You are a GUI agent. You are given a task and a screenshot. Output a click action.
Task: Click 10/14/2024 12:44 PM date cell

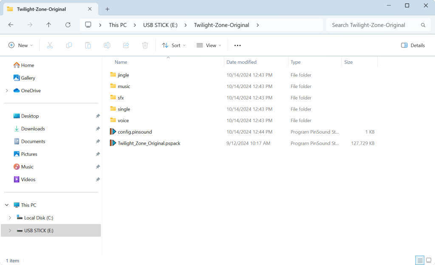(249, 132)
